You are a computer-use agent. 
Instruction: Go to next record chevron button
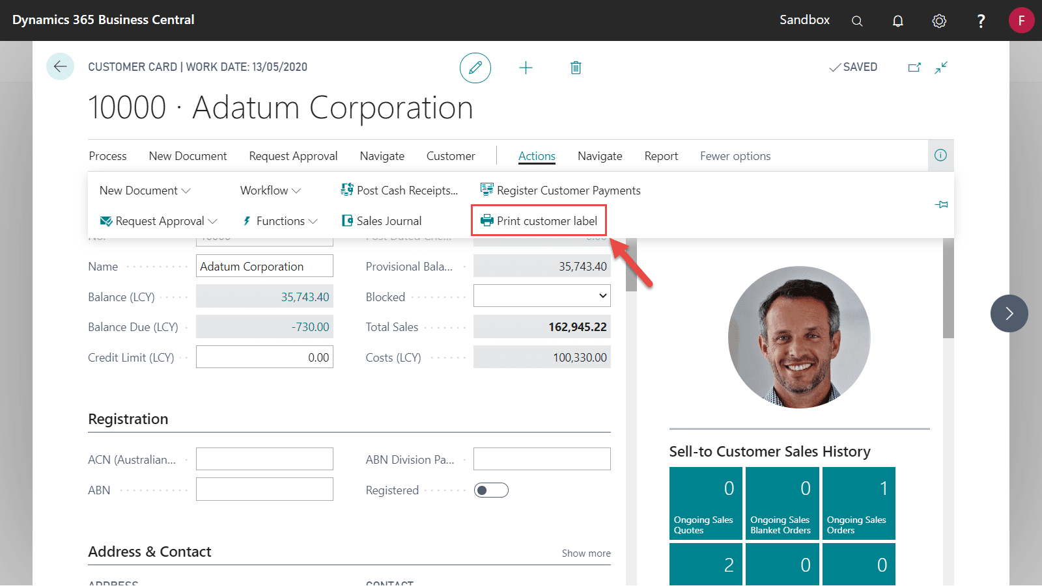tap(1009, 313)
